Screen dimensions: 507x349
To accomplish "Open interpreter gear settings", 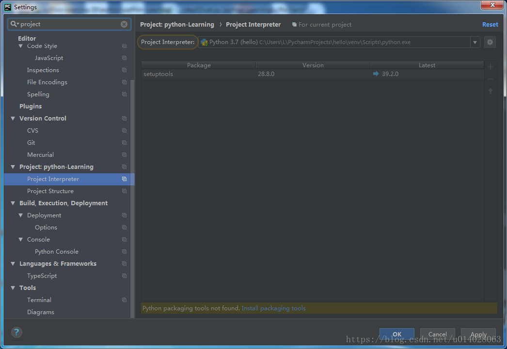I will [x=490, y=42].
